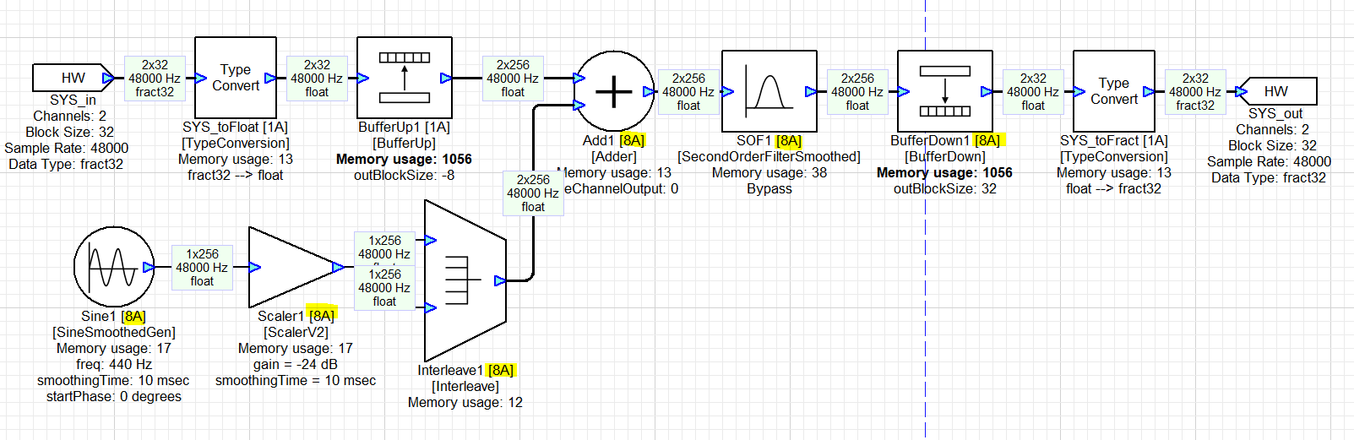Image resolution: width=1354 pixels, height=440 pixels.
Task: Click the 2x256 wire label after BufferUp1
Action: (513, 79)
